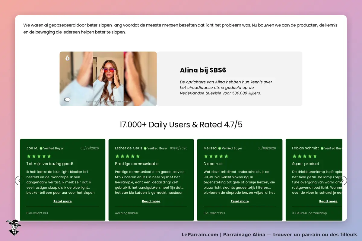
Task: Click reviewer name 'Fabian Schmitt'
Action: 306,148
